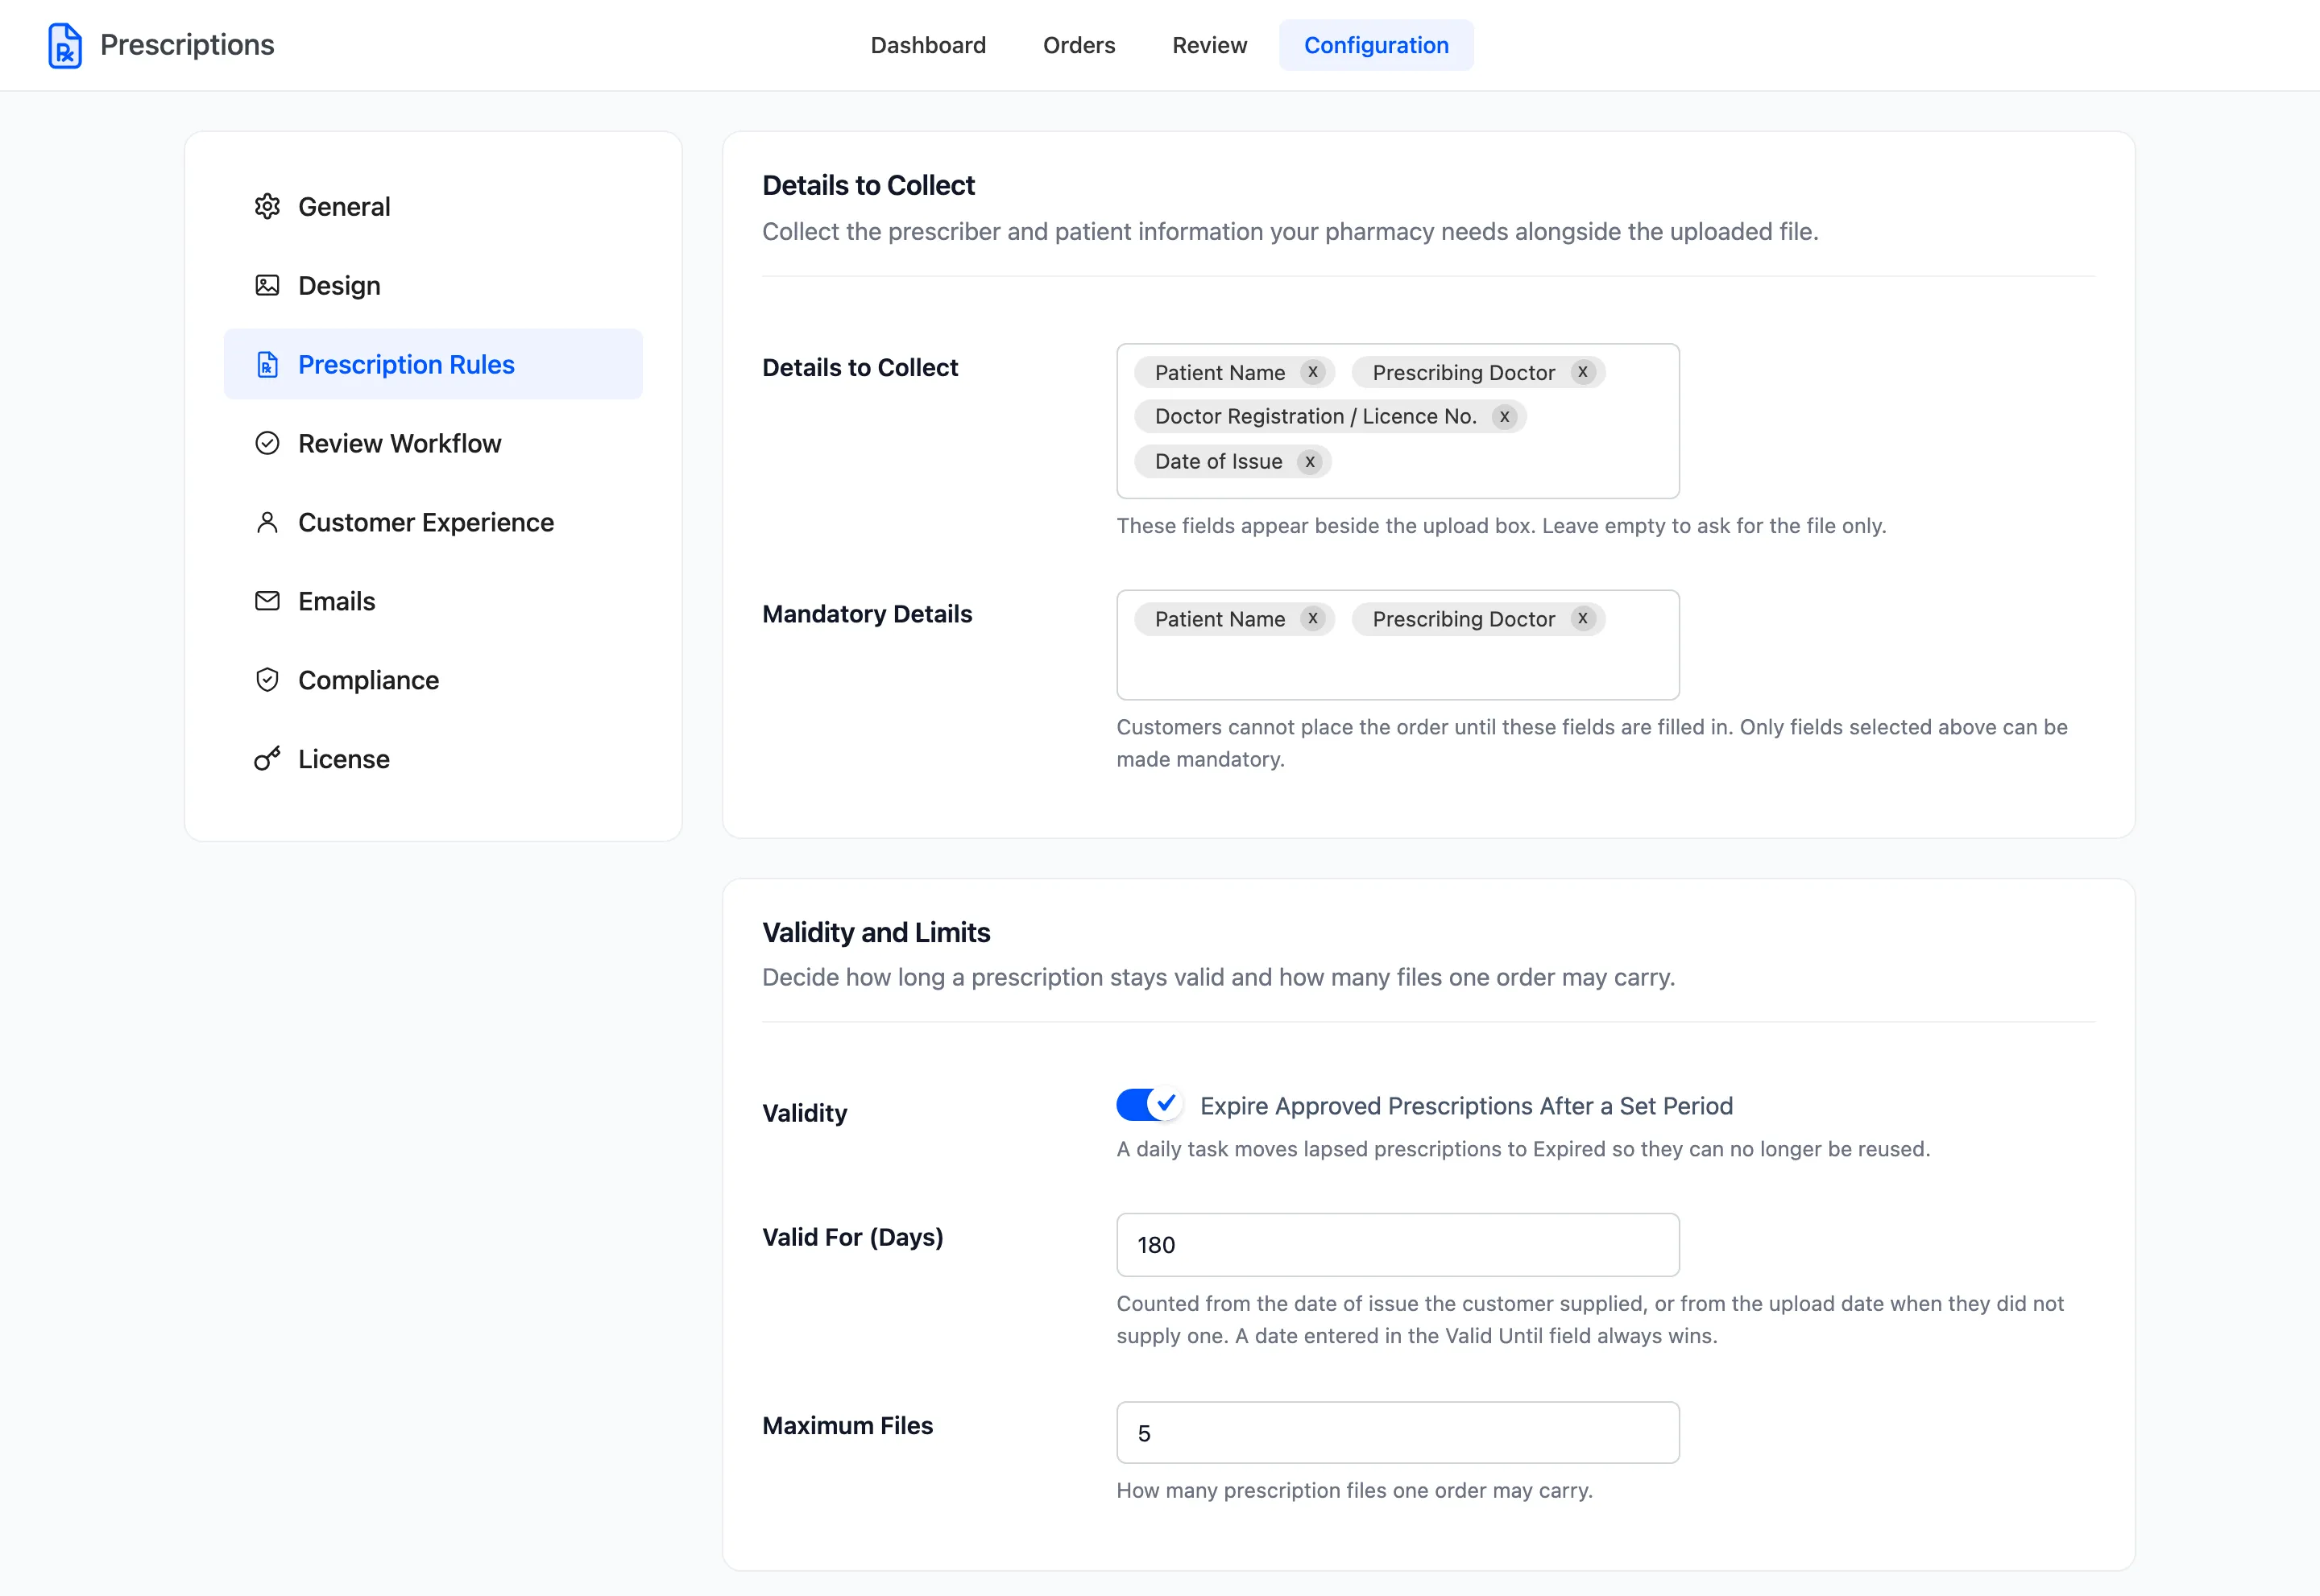Open Customer Experience settings
The width and height of the screenshot is (2320, 1596).
coord(433,522)
